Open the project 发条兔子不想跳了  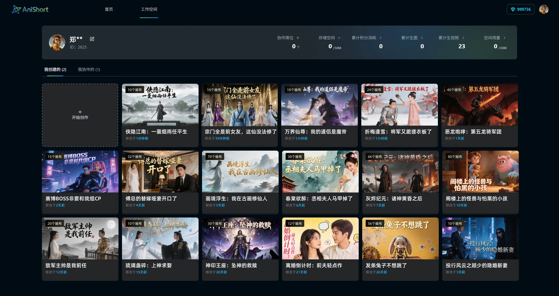click(x=400, y=249)
